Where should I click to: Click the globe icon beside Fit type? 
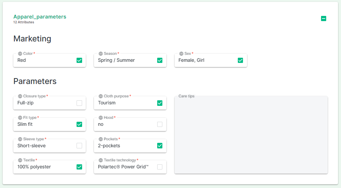(x=20, y=118)
